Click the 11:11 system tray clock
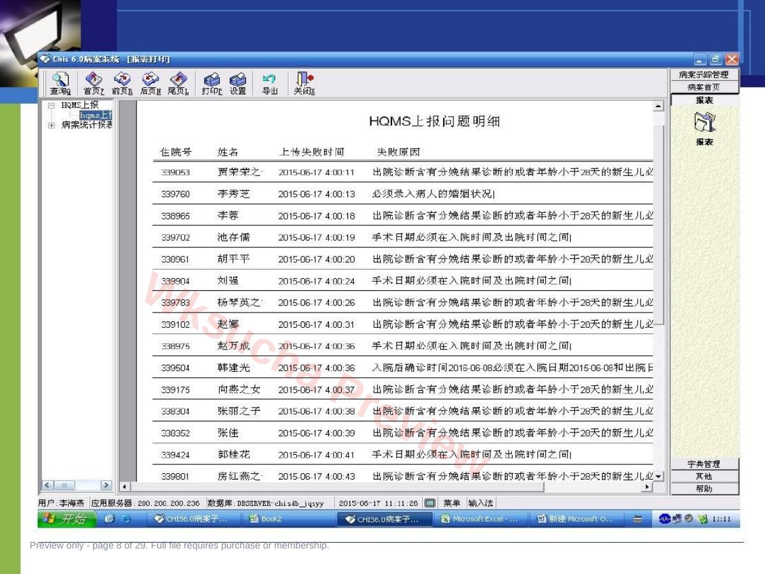Image resolution: width=765 pixels, height=574 pixels. 721,519
